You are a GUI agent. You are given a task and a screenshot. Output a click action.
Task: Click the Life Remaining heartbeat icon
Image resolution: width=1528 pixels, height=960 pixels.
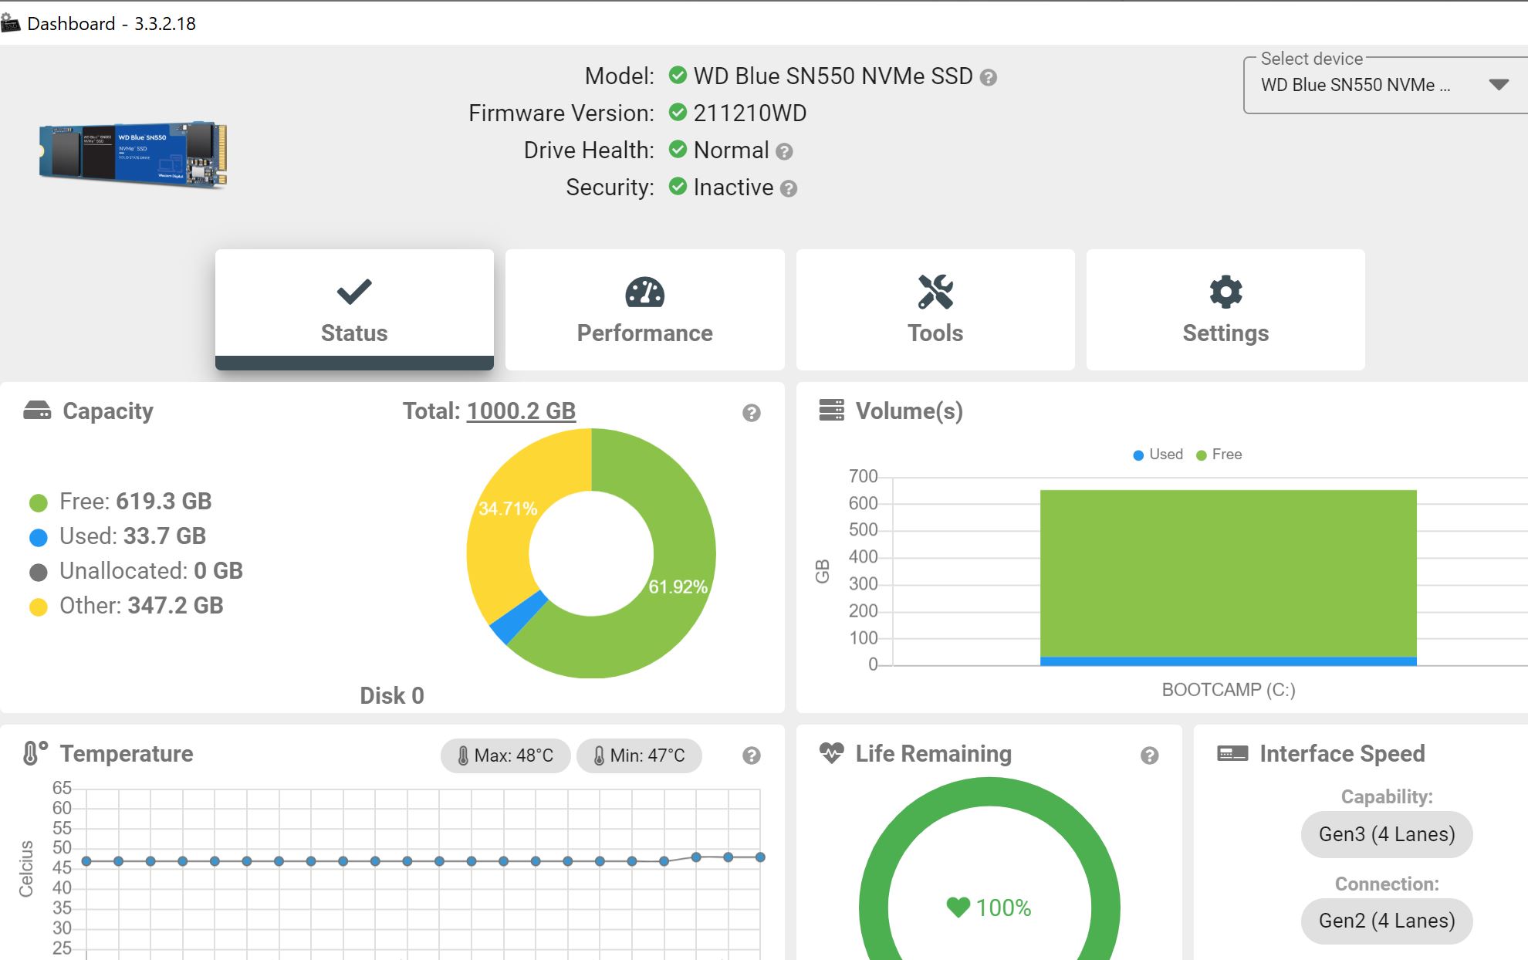833,753
